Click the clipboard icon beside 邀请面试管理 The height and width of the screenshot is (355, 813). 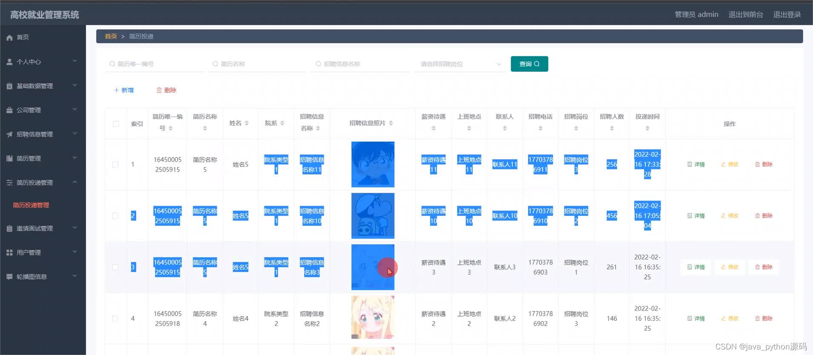9,229
